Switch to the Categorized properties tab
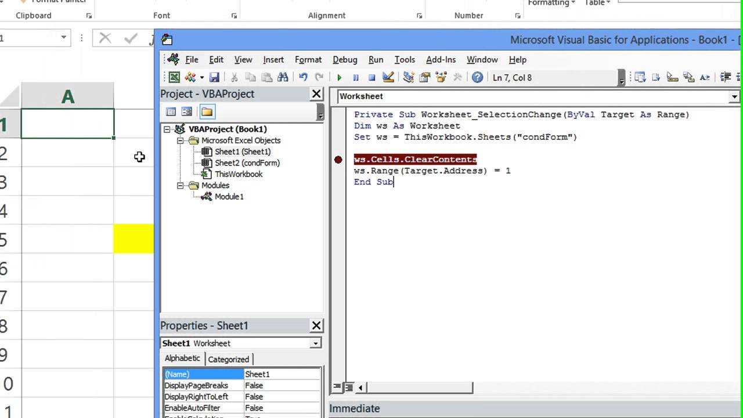Viewport: 743px width, 418px height. point(229,359)
